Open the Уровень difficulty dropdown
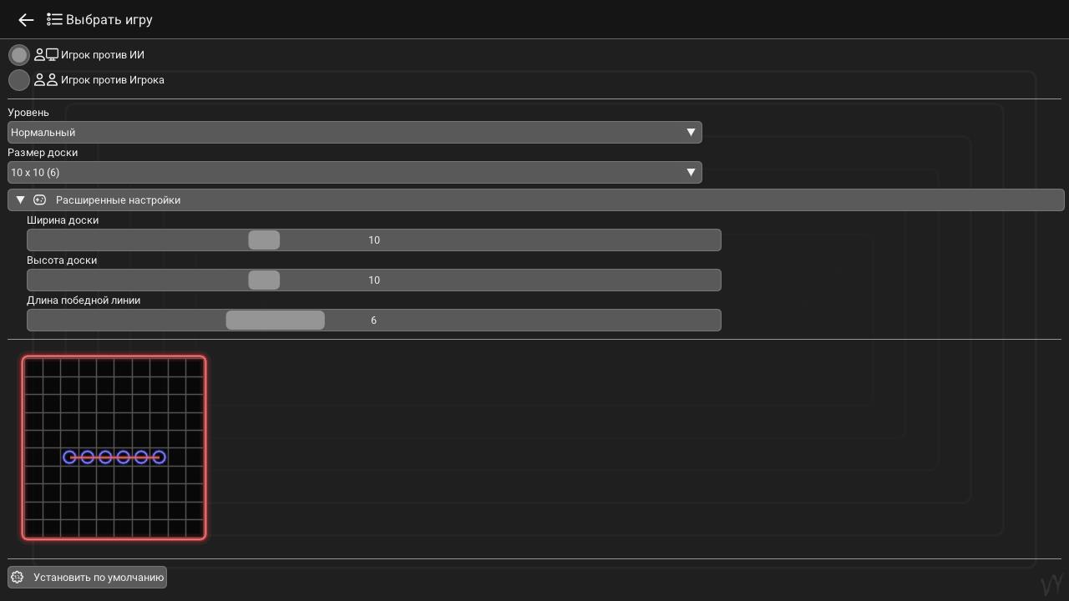Viewport: 1069px width, 601px height. pyautogui.click(x=354, y=132)
